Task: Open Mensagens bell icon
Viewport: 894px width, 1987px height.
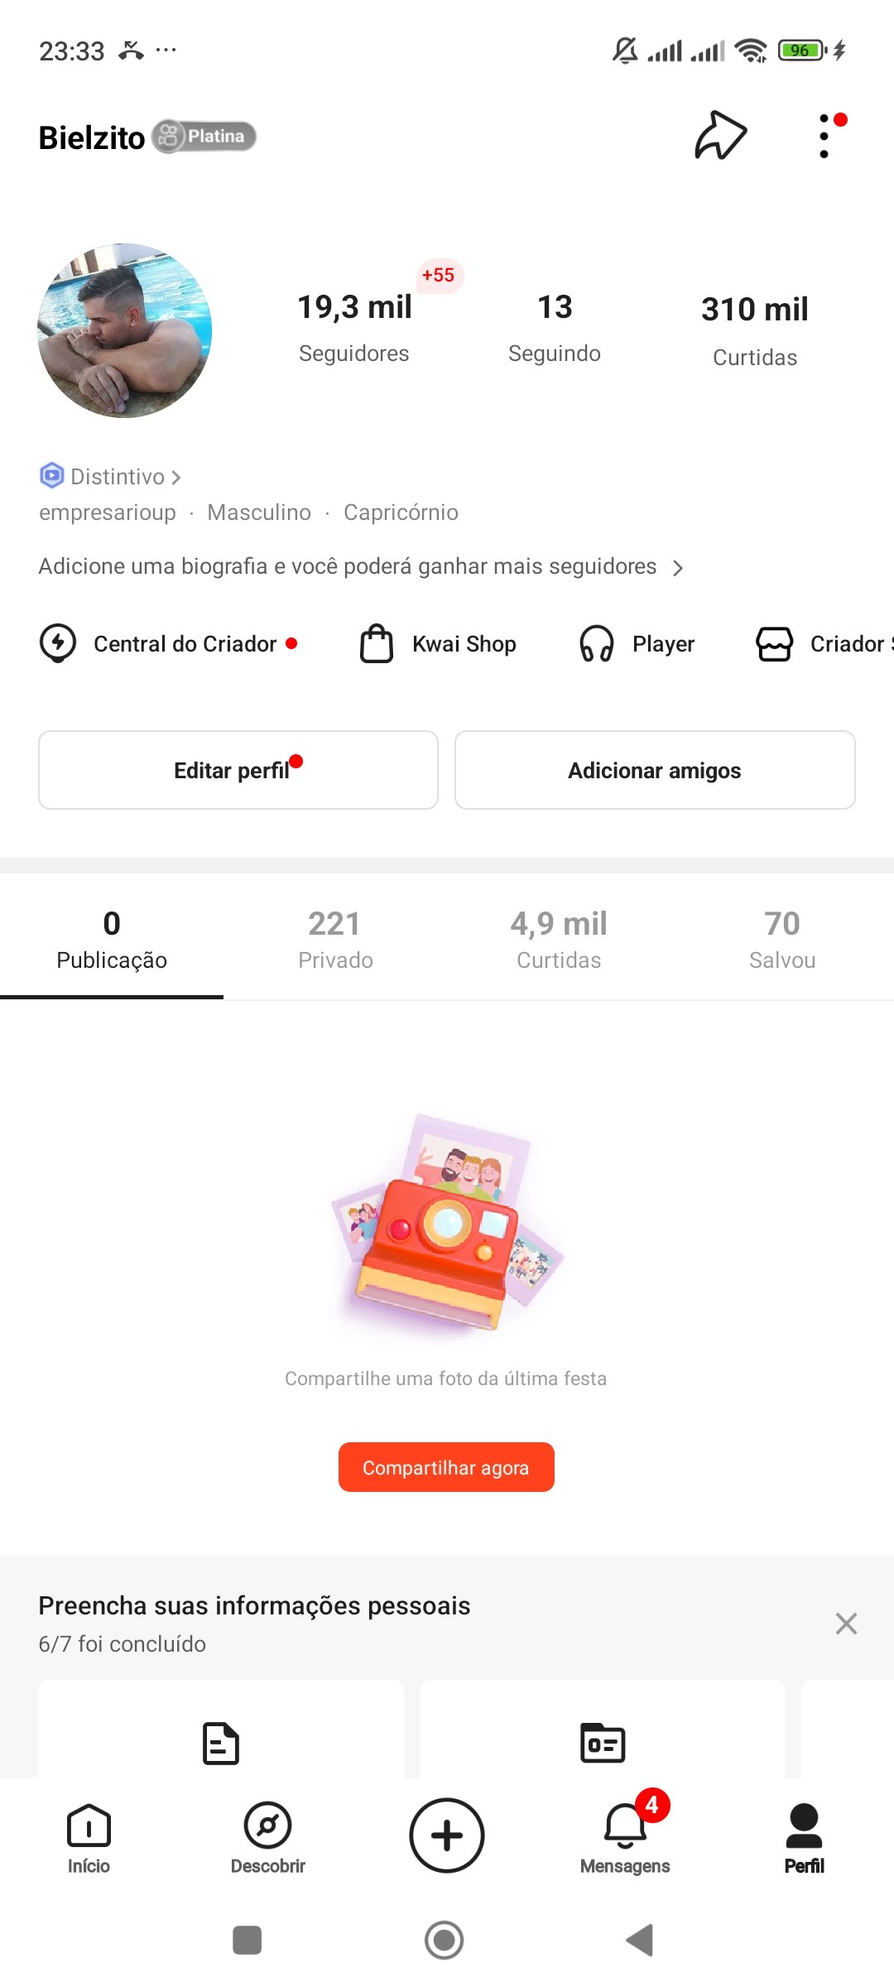Action: point(625,1827)
